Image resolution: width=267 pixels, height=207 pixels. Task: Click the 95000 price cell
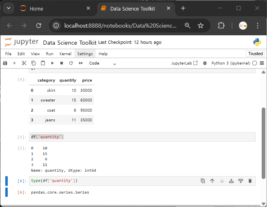pyautogui.click(x=86, y=110)
